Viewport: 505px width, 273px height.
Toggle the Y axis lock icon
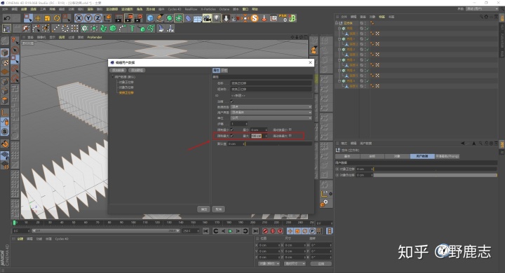pyautogui.click(x=88, y=18)
